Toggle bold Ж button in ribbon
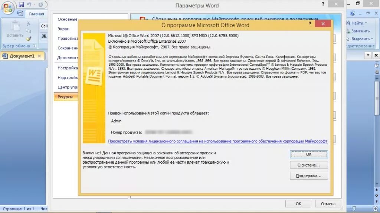Viewport: 380px width, 213px height. coord(44,36)
